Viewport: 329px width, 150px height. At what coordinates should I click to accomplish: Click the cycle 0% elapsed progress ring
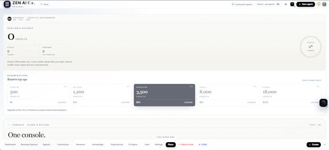click(x=310, y=47)
